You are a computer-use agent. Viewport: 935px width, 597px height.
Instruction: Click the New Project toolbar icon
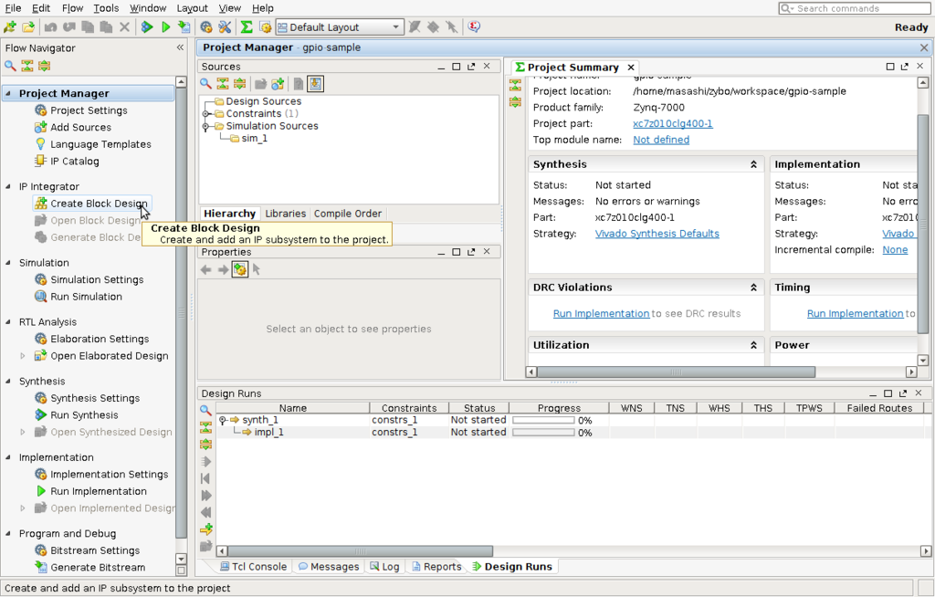pos(9,26)
